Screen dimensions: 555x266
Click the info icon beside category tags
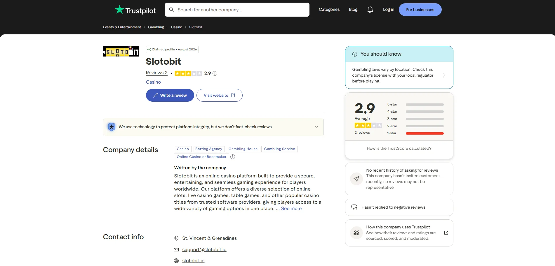pos(233,157)
